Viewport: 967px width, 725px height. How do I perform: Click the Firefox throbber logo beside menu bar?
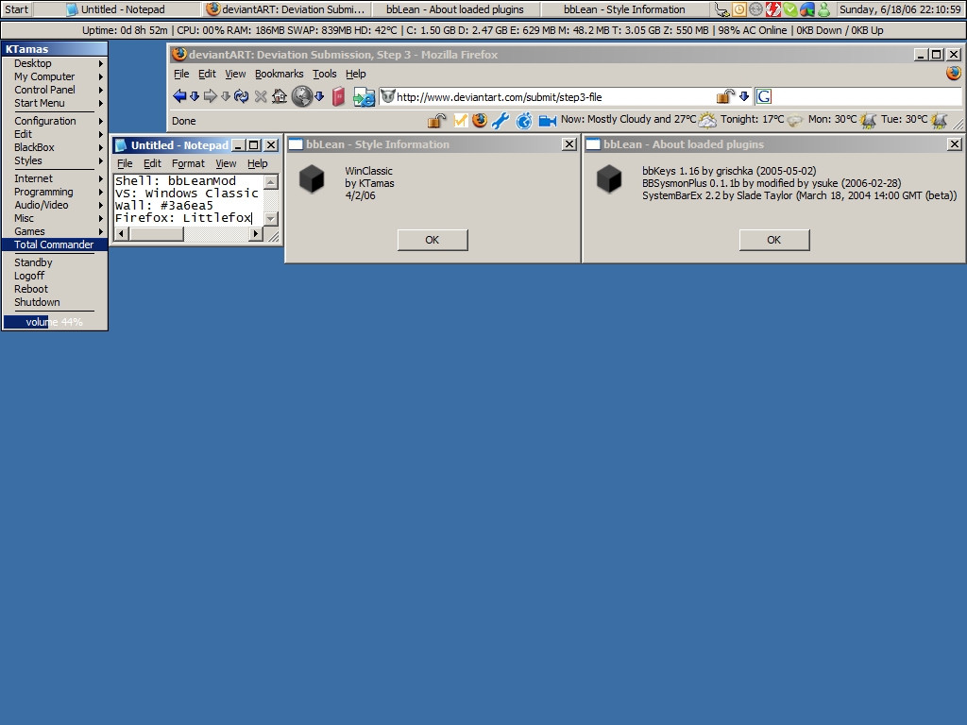954,74
